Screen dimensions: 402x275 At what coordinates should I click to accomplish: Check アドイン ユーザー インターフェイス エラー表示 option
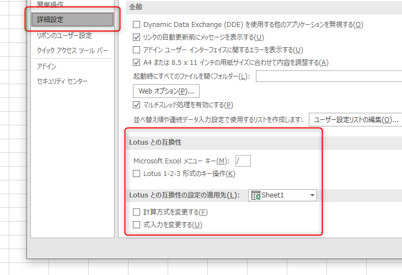tap(136, 50)
